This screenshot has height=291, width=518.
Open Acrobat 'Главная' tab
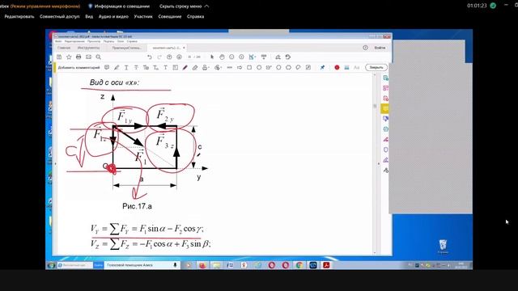(x=64, y=48)
